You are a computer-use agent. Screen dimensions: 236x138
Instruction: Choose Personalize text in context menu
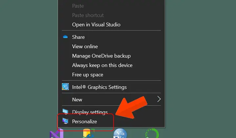(x=85, y=121)
